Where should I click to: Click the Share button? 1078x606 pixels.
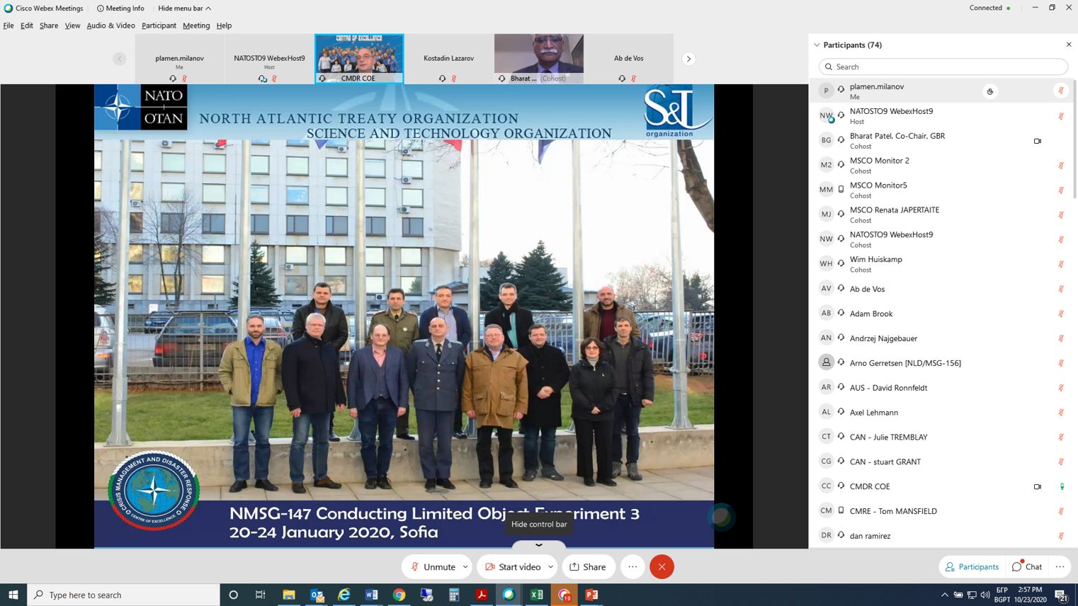[x=587, y=566]
